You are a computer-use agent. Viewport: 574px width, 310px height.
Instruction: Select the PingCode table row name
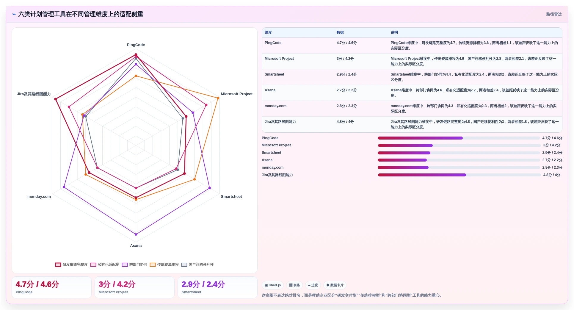point(273,43)
